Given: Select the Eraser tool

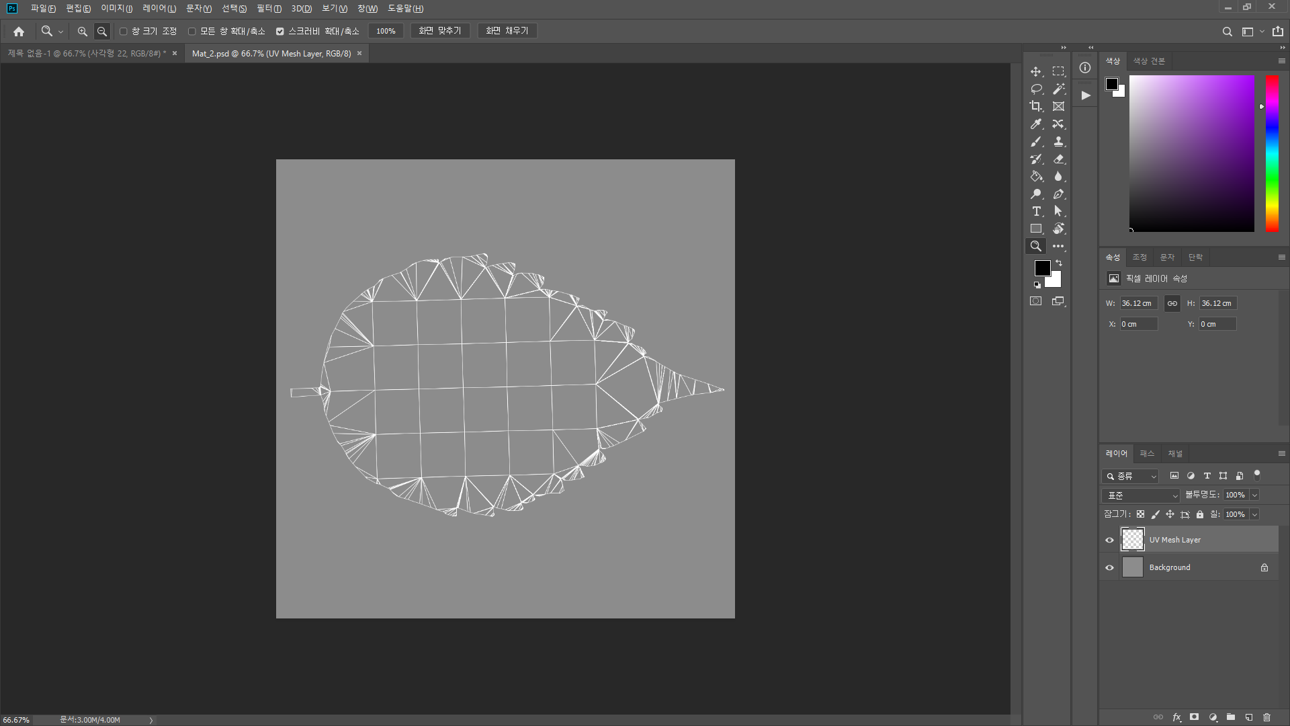Looking at the screenshot, I should pos(1058,159).
